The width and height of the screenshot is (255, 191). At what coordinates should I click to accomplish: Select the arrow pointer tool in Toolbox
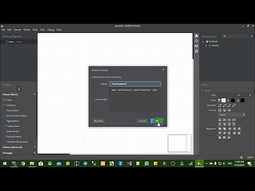click(19, 89)
